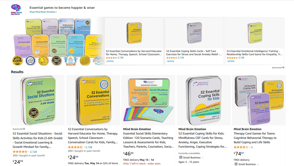This screenshot has width=294, height=166.
Task: Open Shop Mind Brain Emotion link
Action: click(43, 12)
